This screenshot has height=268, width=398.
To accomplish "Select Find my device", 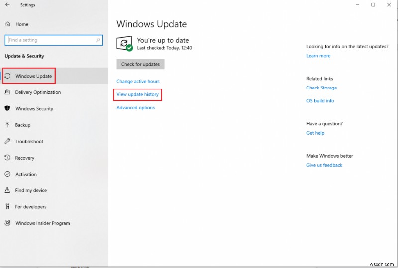I will point(54,190).
